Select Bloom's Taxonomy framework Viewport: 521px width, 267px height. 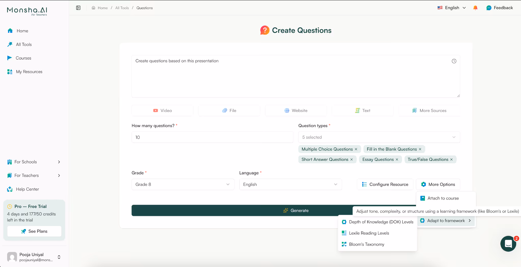[x=367, y=244]
